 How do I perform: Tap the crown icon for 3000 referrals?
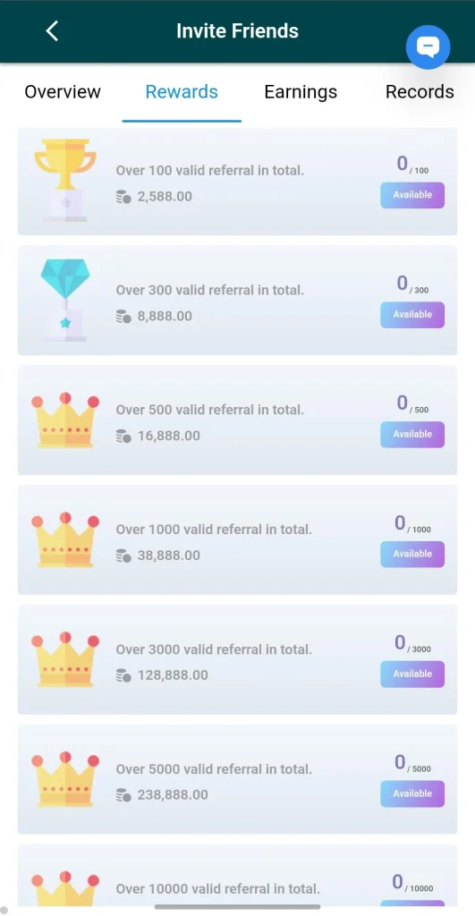pos(64,659)
